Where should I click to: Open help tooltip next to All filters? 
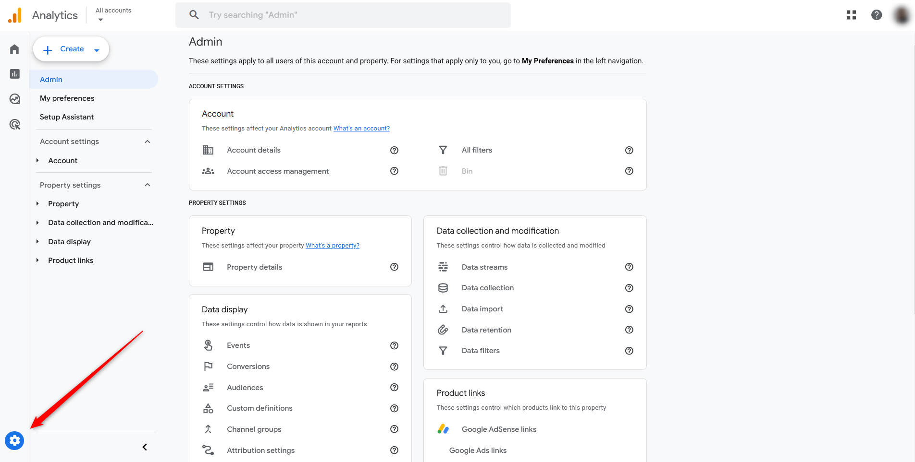pos(629,150)
